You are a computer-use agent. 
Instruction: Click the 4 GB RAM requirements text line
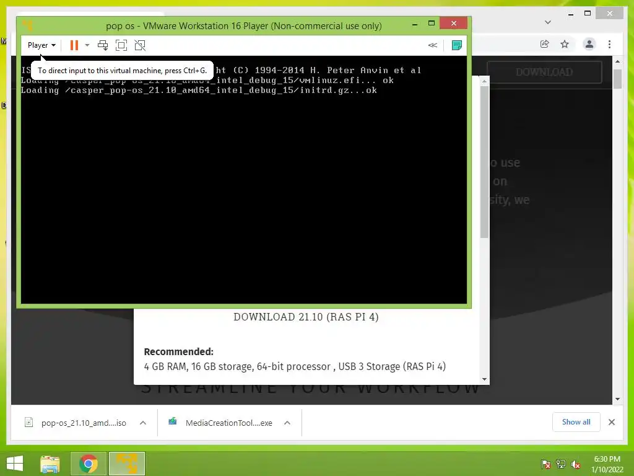pos(295,366)
